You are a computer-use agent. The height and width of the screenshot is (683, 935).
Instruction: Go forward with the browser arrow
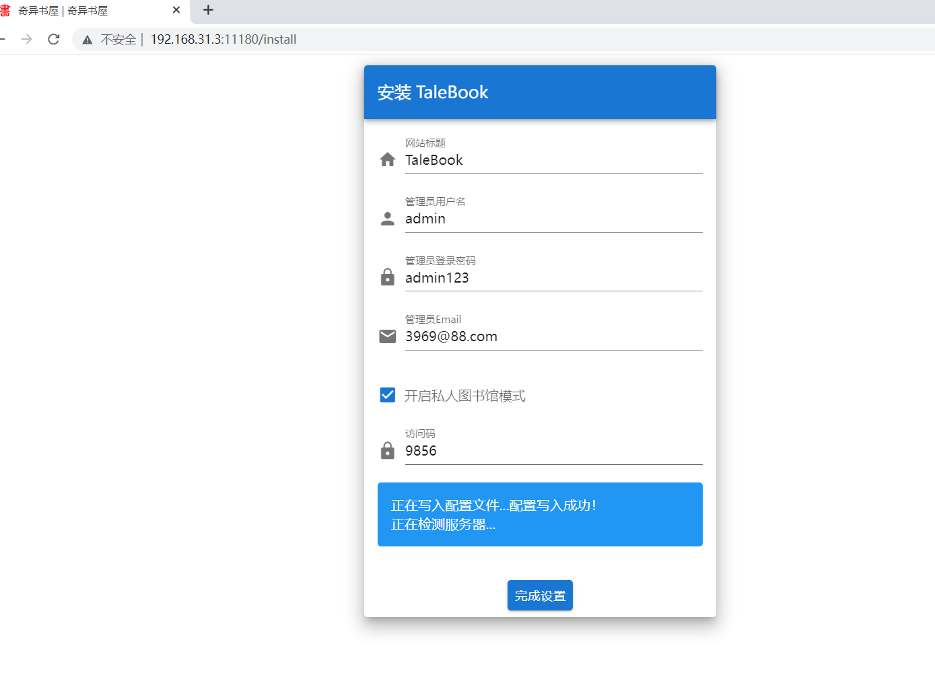point(26,39)
